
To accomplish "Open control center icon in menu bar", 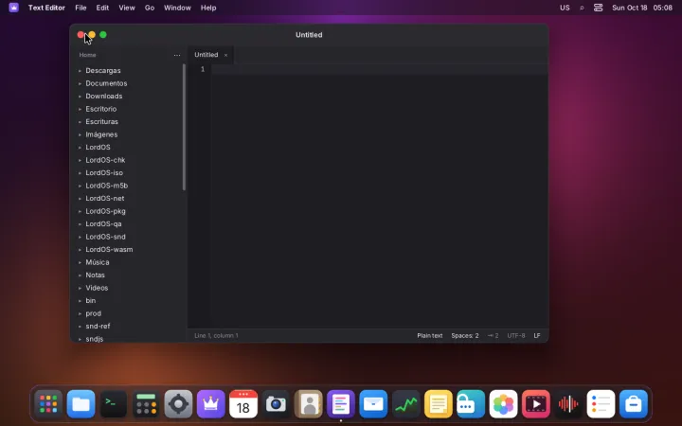I will [x=598, y=8].
